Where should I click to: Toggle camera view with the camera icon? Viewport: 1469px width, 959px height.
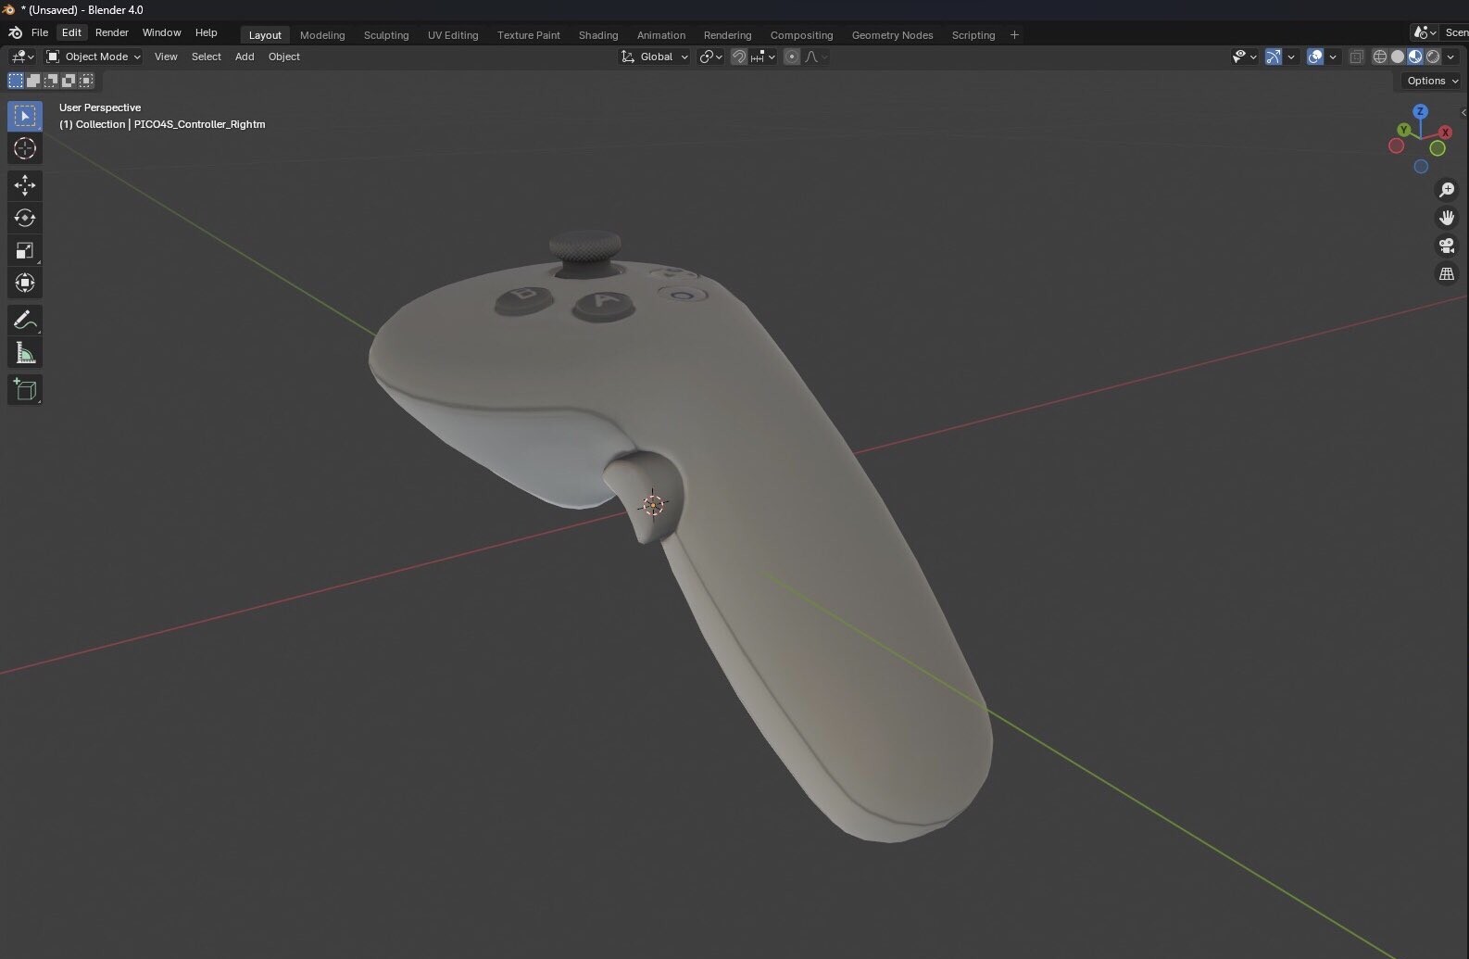1446,246
